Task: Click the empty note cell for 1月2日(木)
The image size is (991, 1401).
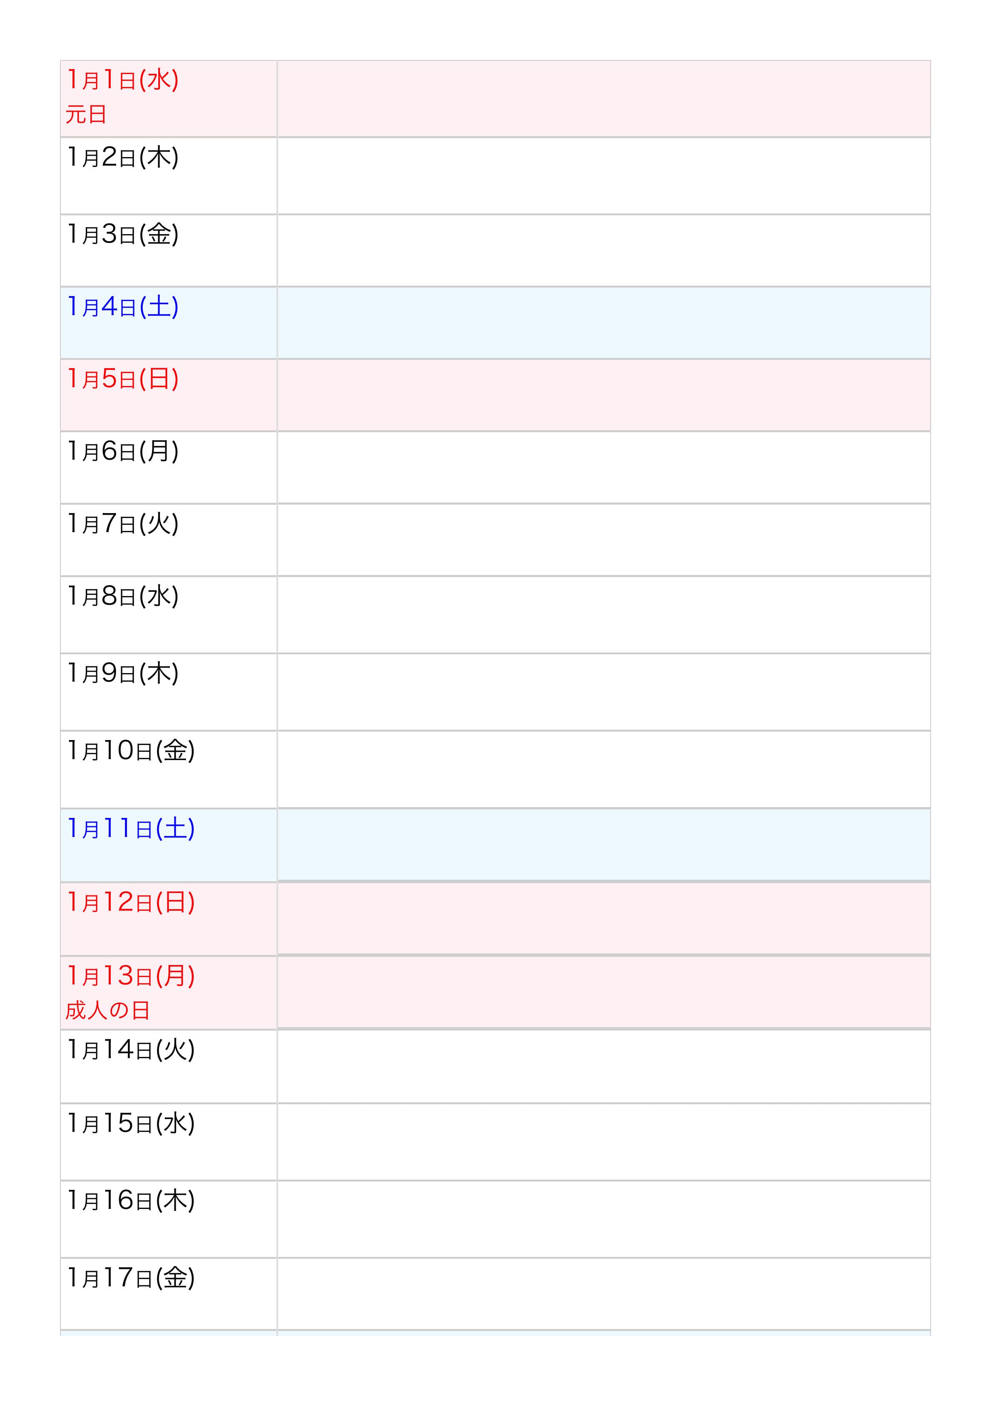Action: point(603,176)
